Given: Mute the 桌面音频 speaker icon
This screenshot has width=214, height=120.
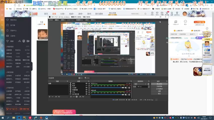Looking at the screenshot, I should 126,95.
